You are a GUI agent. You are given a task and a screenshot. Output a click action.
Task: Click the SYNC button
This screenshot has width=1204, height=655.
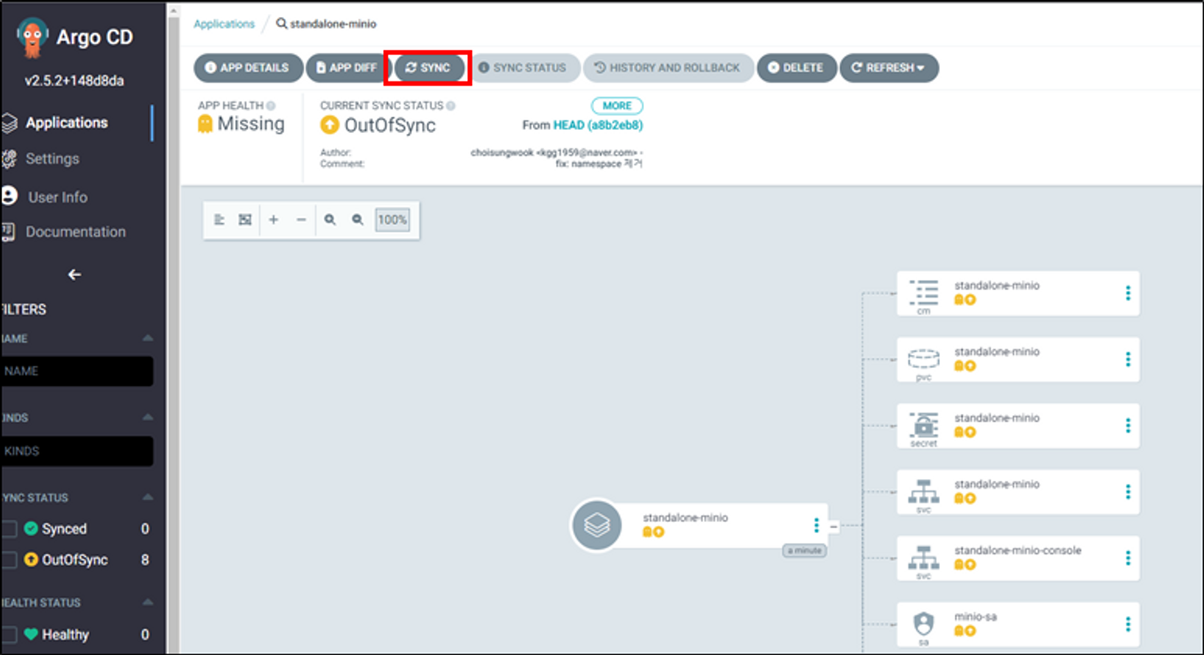[x=428, y=68]
